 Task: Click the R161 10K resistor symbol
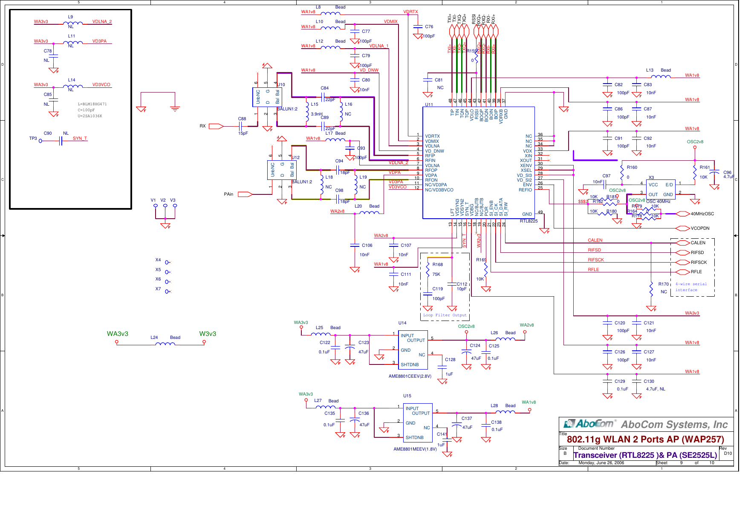tap(695, 172)
